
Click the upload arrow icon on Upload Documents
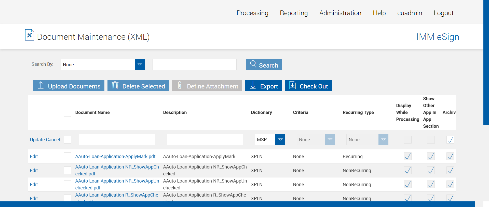point(41,85)
